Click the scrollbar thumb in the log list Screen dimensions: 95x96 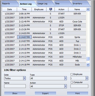tap(88, 59)
